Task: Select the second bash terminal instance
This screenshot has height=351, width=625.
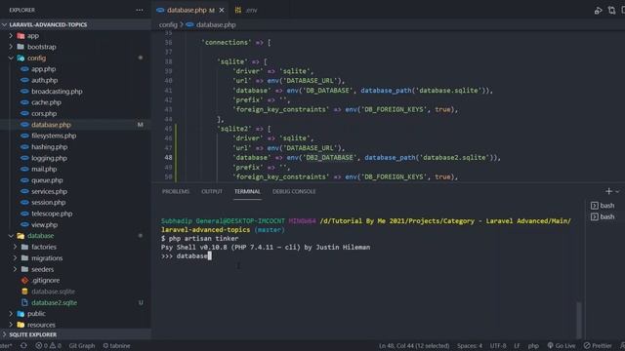Action: click(603, 216)
